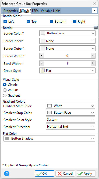Screen dimensions: 99x179
Task: Toggle the Right border side checkbox
Action: (75, 21)
